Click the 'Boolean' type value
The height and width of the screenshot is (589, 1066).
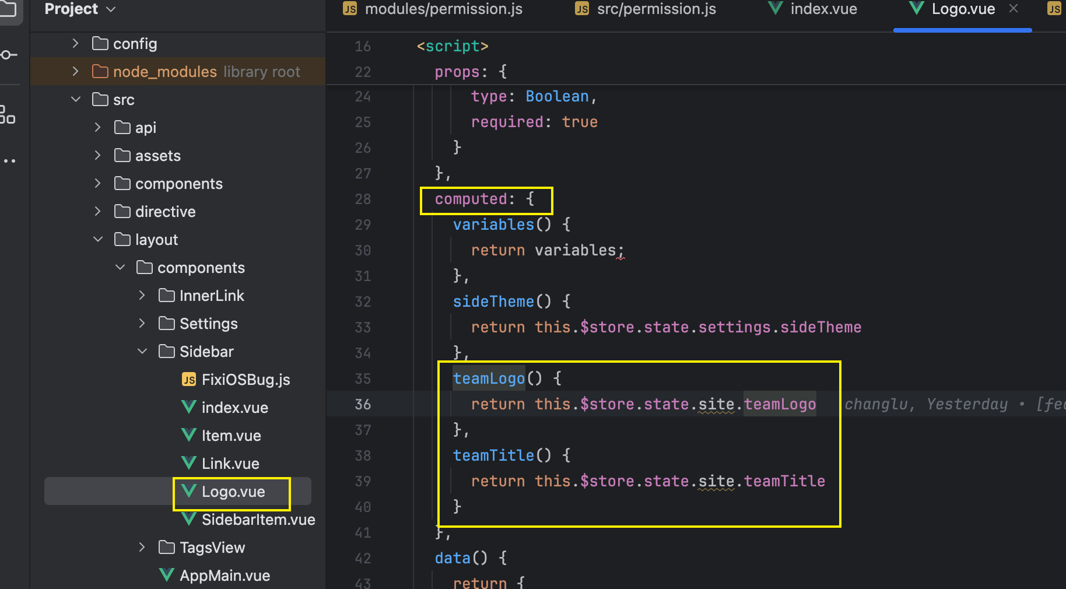[x=557, y=96]
